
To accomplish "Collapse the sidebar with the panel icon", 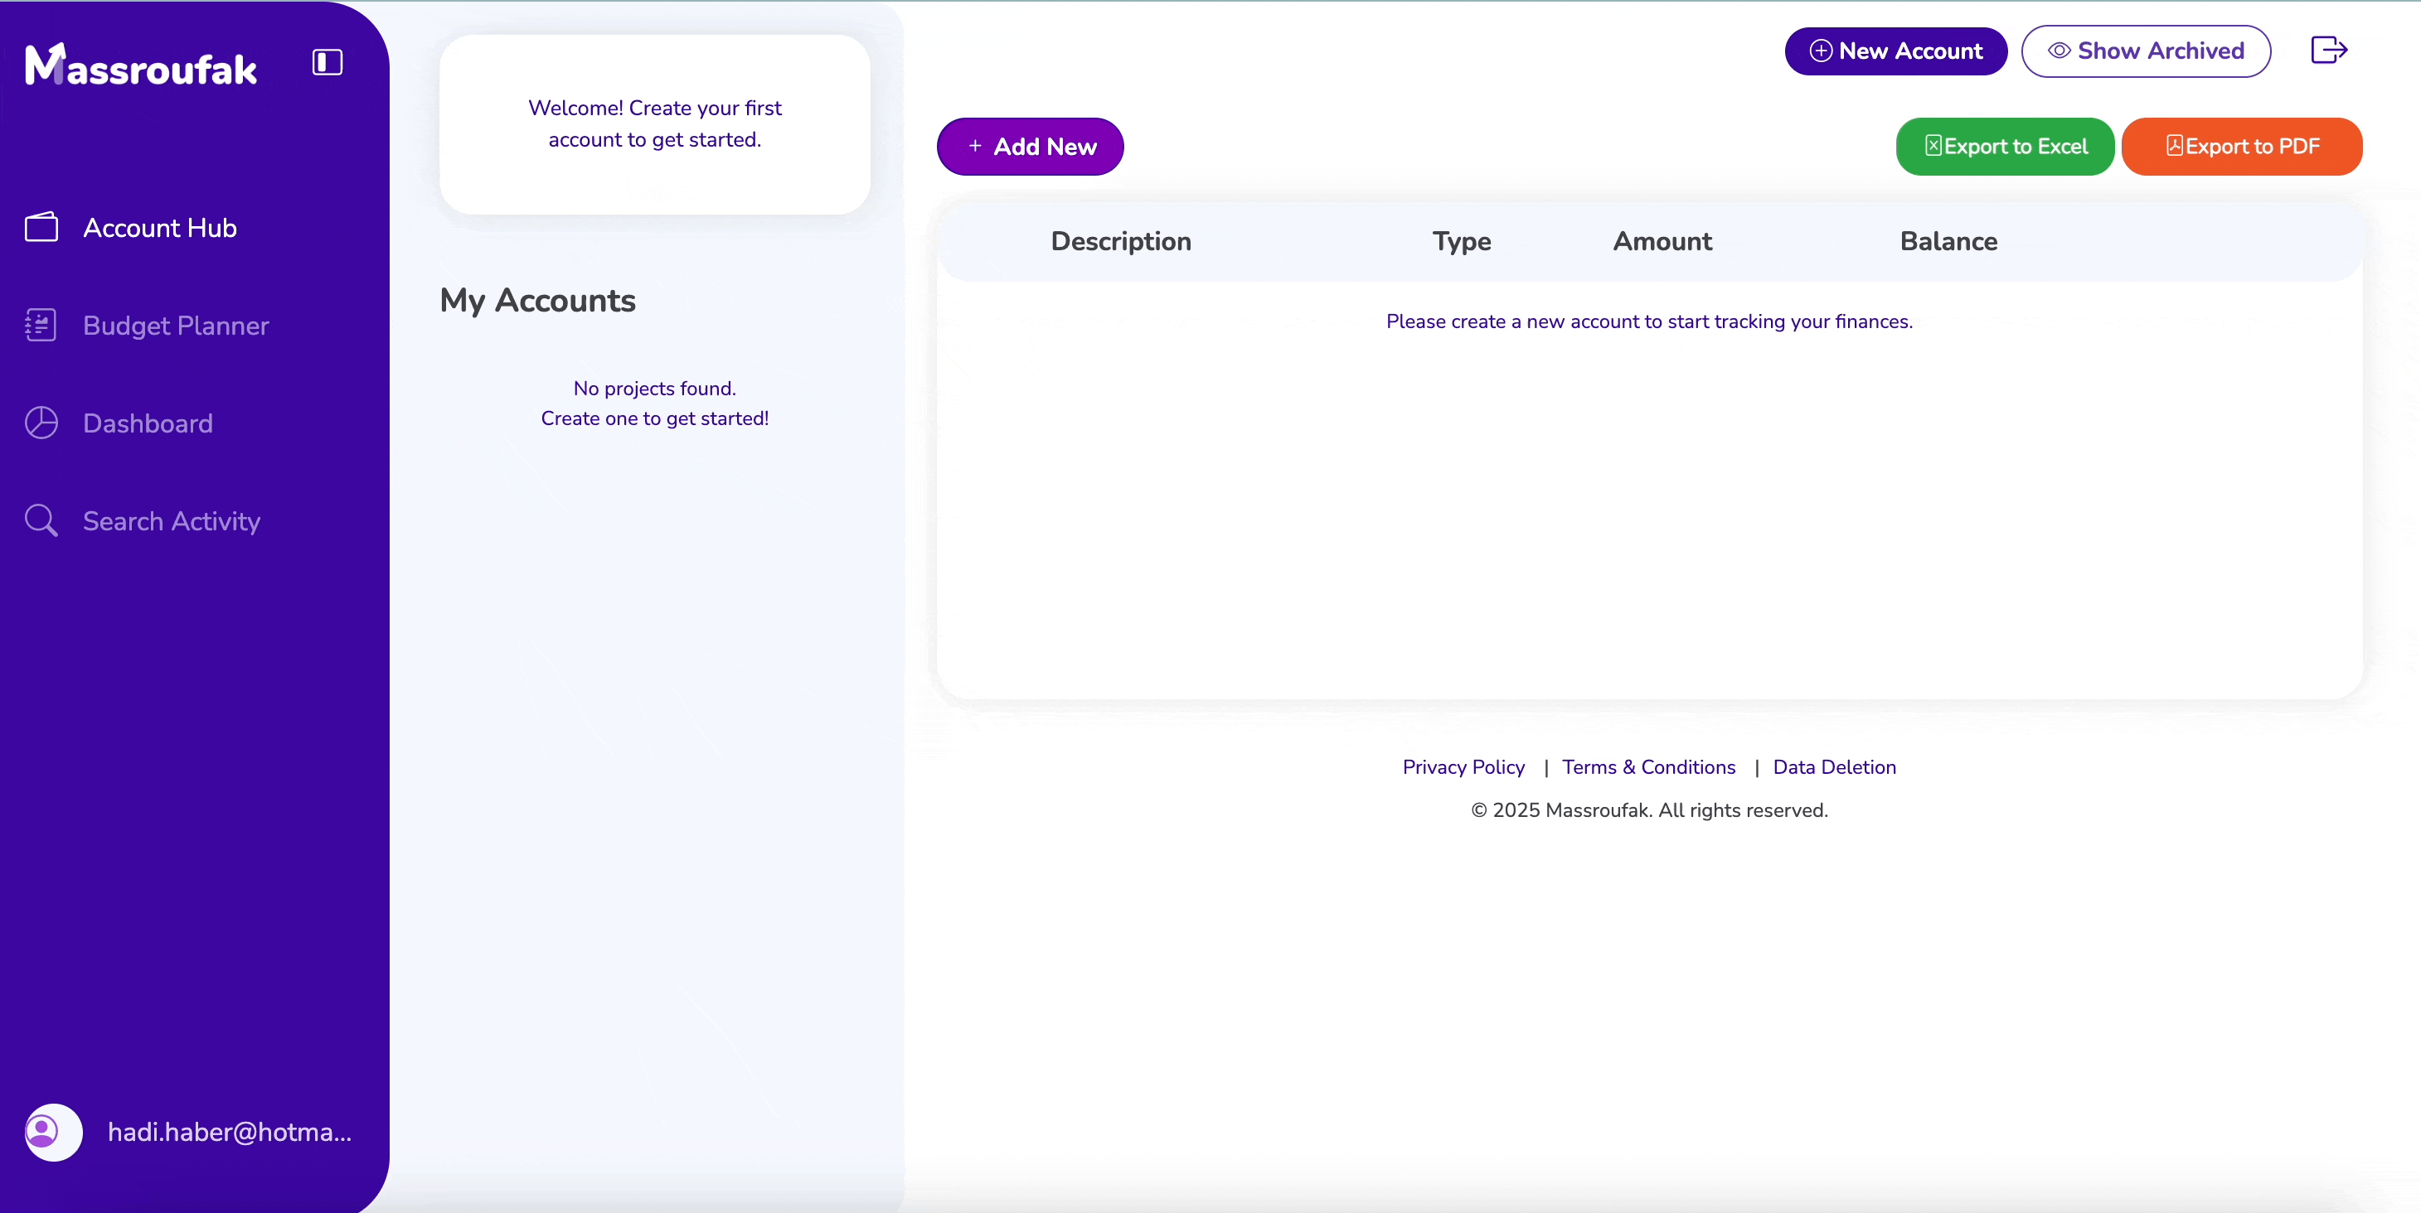I will 326,62.
